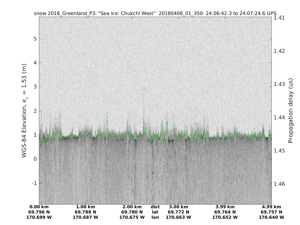This screenshot has width=300, height=225.
Task: Click the Propagation delay axis label
Action: tap(290, 110)
